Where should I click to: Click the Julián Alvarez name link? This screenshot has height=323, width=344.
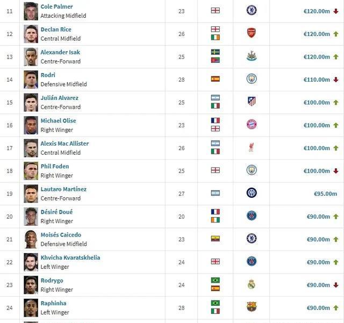(x=59, y=98)
